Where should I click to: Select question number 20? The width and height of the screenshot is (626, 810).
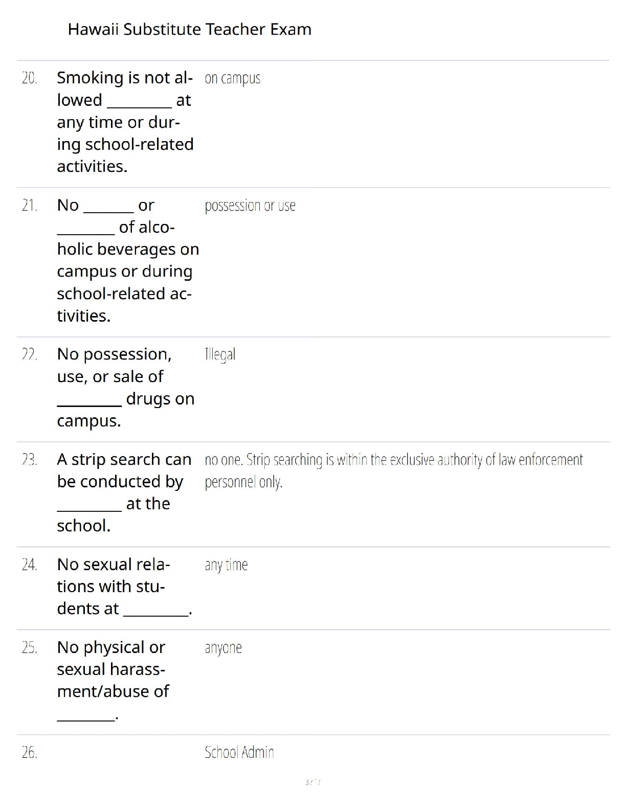(x=30, y=78)
